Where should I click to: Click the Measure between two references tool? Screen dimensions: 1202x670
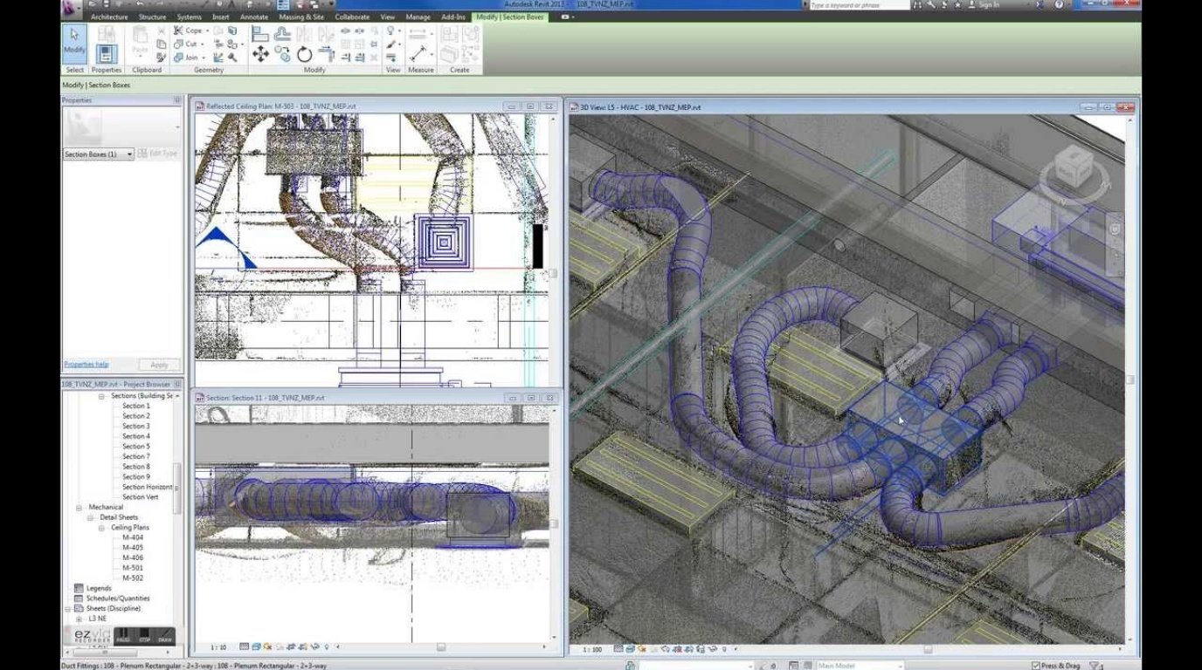[x=418, y=33]
